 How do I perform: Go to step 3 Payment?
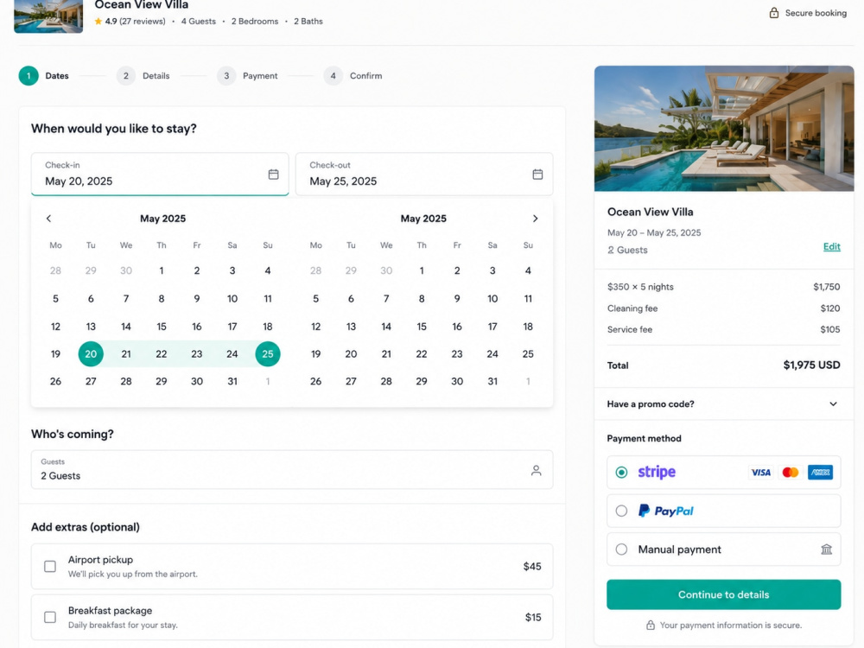pyautogui.click(x=247, y=76)
